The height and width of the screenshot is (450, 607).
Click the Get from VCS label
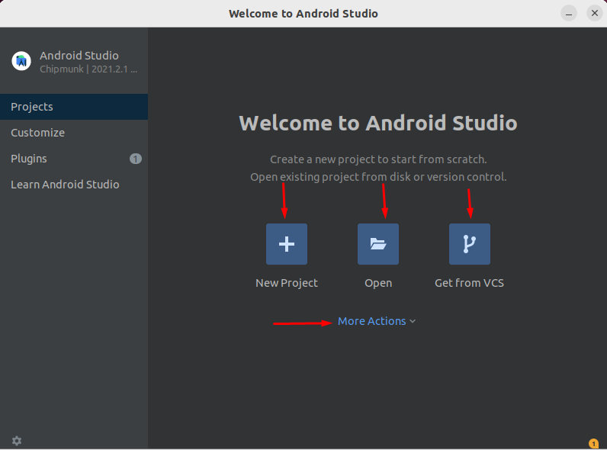tap(469, 283)
